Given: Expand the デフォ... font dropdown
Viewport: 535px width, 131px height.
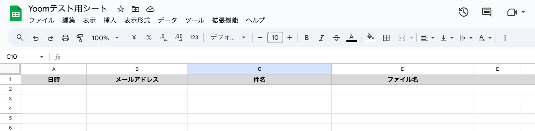Looking at the screenshot, I should tap(228, 38).
